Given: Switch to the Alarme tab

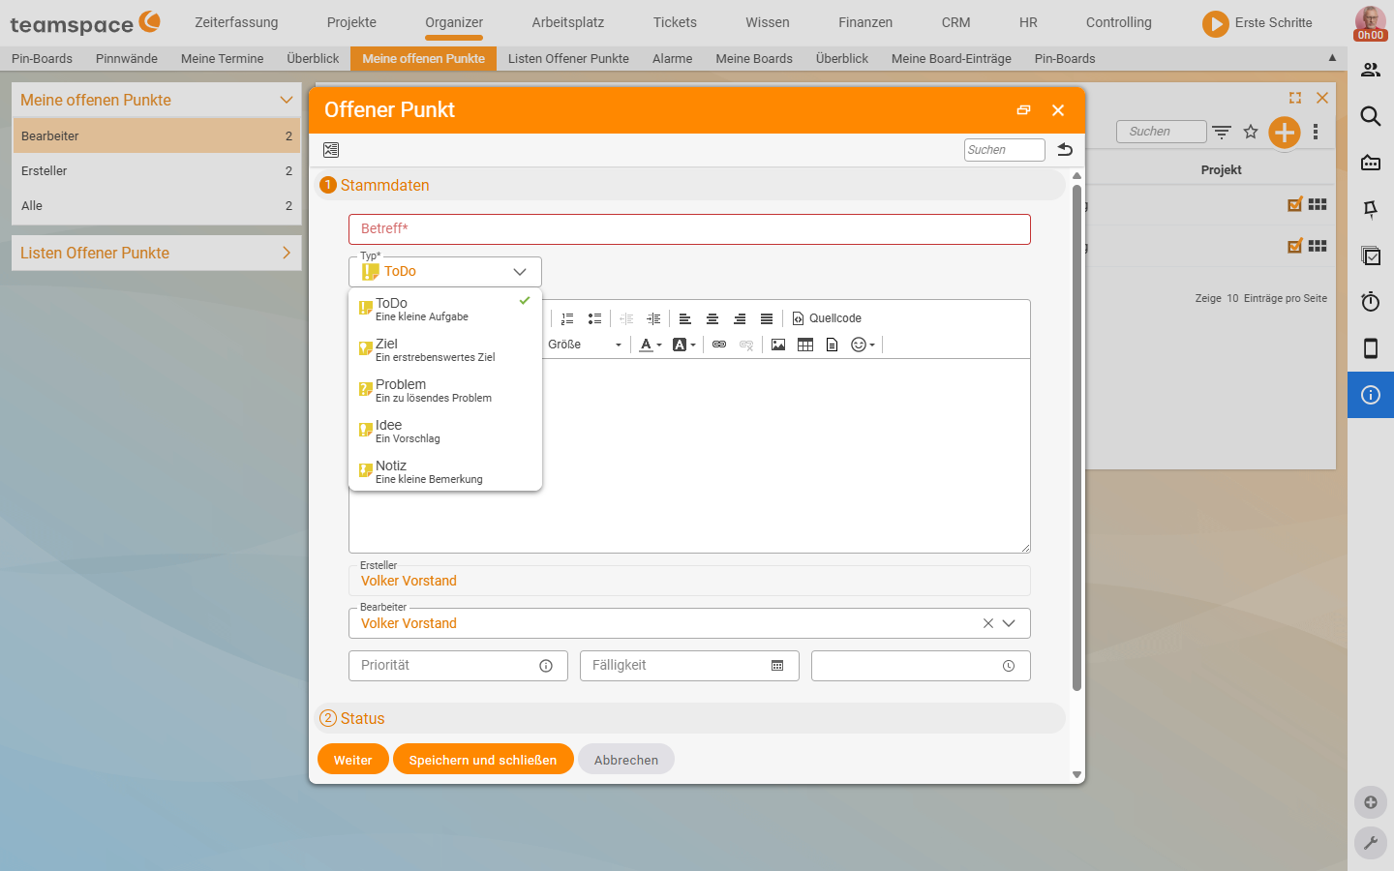Looking at the screenshot, I should click(672, 58).
